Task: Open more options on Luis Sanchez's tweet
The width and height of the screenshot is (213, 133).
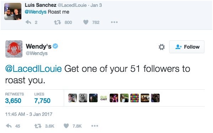Action: pos(114,22)
